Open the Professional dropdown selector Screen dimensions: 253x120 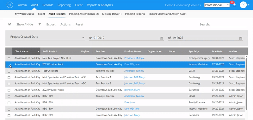(217, 5)
